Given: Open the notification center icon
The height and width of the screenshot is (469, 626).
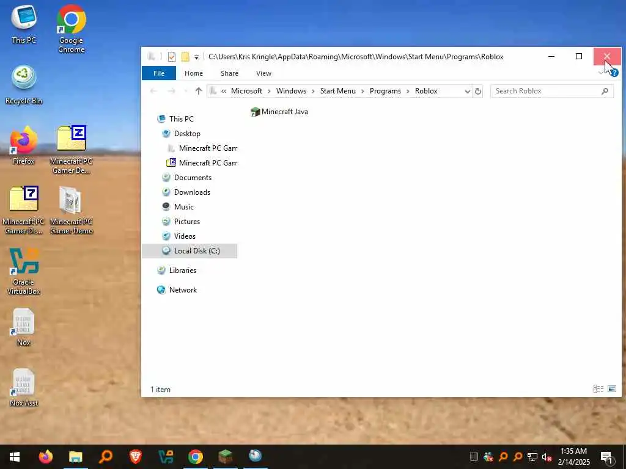Looking at the screenshot, I should [x=606, y=457].
